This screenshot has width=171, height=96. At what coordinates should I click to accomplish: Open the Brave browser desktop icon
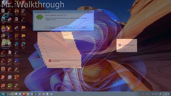(x=3, y=78)
